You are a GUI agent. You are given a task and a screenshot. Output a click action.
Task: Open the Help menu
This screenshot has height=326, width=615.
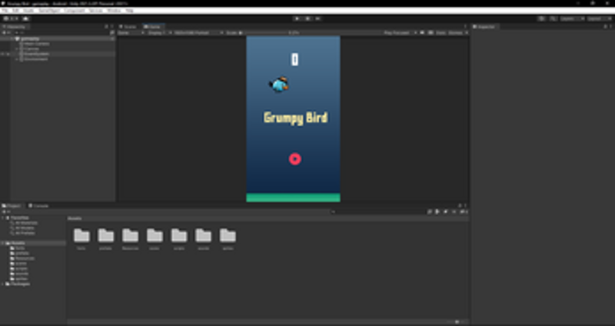click(x=129, y=11)
